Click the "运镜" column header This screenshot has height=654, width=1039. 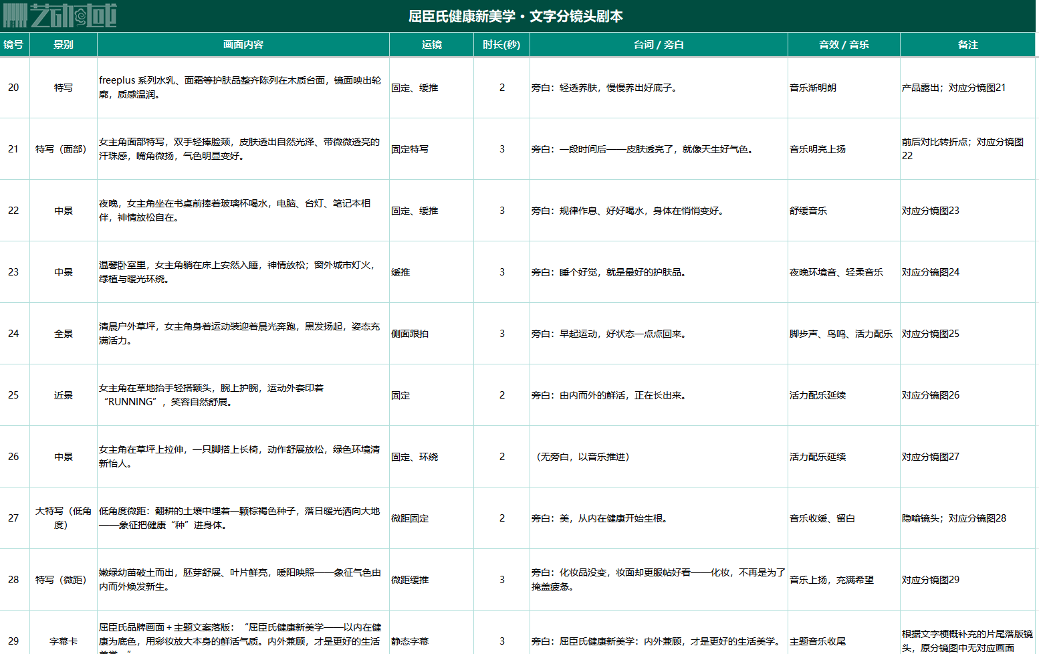[432, 45]
